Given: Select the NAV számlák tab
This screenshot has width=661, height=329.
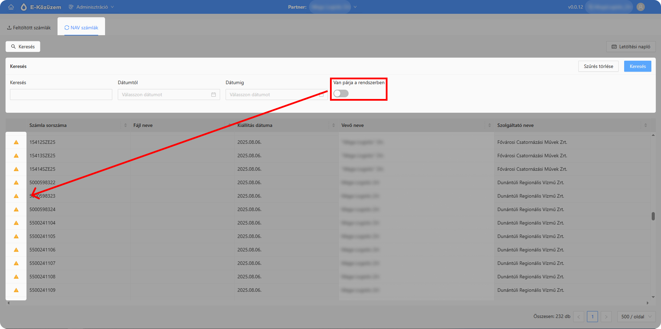Looking at the screenshot, I should click(x=81, y=28).
